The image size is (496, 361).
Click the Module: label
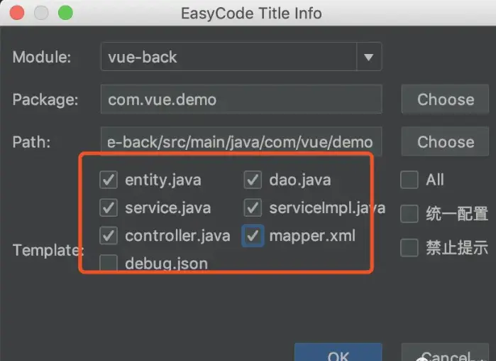point(42,58)
